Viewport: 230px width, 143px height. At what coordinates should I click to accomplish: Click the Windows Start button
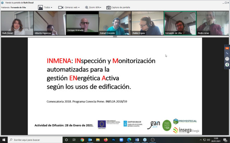pyautogui.click(x=4, y=140)
